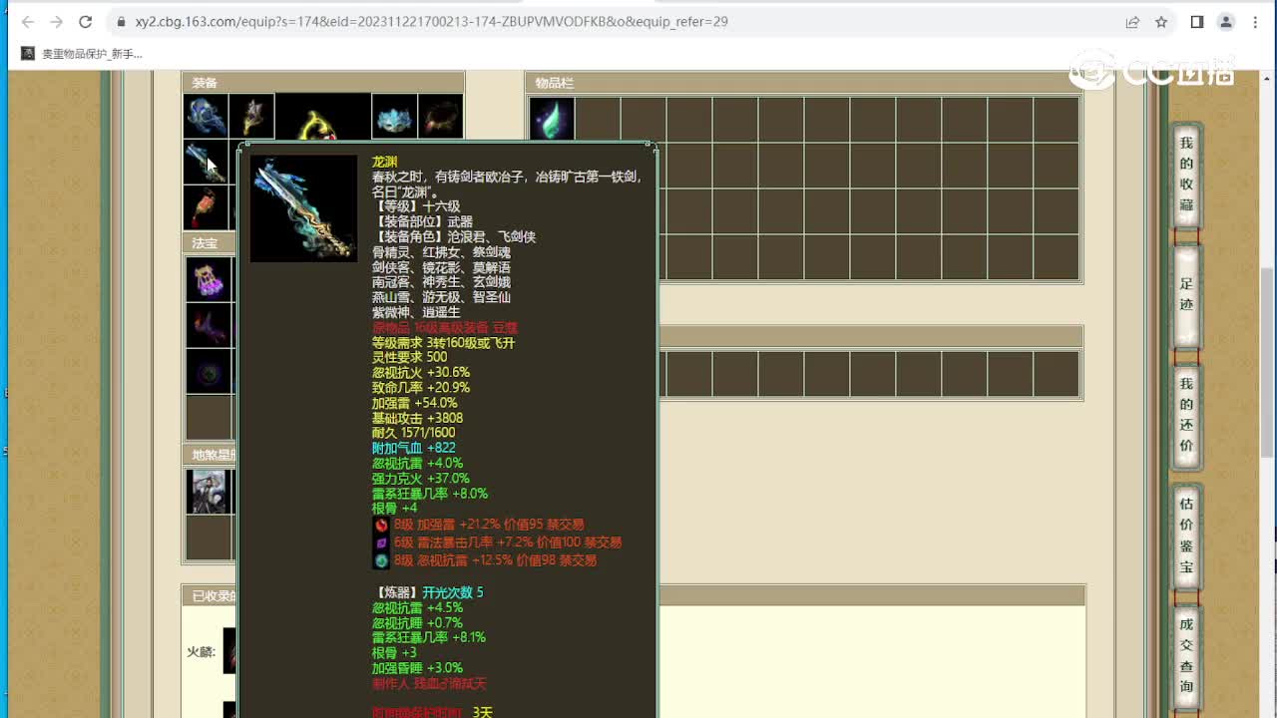1277x718 pixels.
Task: Click the red 8级 加强雷 gem icon
Action: point(381,525)
